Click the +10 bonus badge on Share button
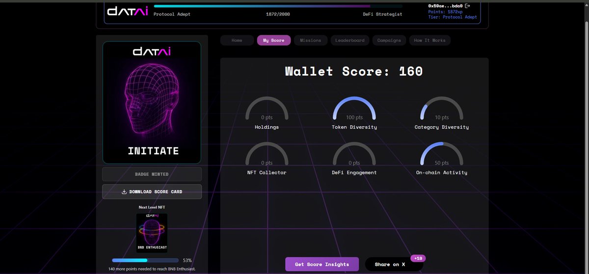Screen dimensions: 589x274 [418, 258]
